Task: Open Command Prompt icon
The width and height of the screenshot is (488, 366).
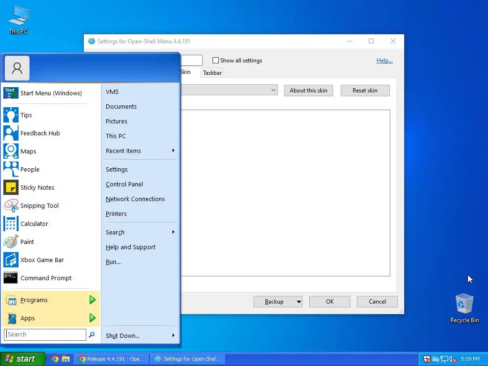Action: (11, 278)
